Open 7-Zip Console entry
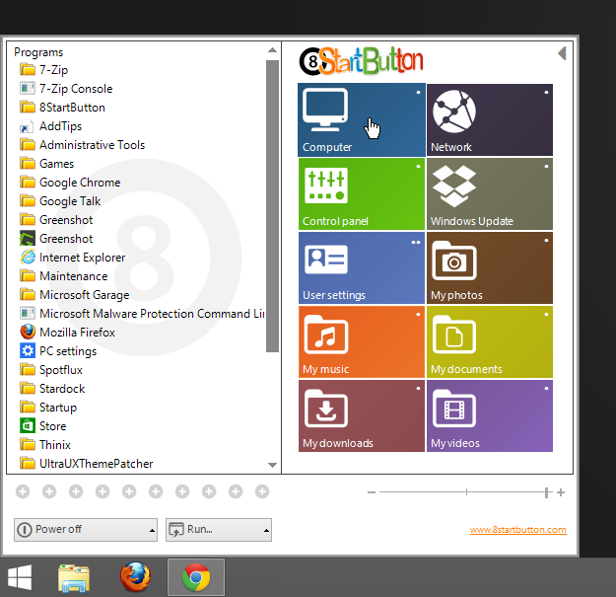Viewport: 616px width, 597px height. click(66, 89)
